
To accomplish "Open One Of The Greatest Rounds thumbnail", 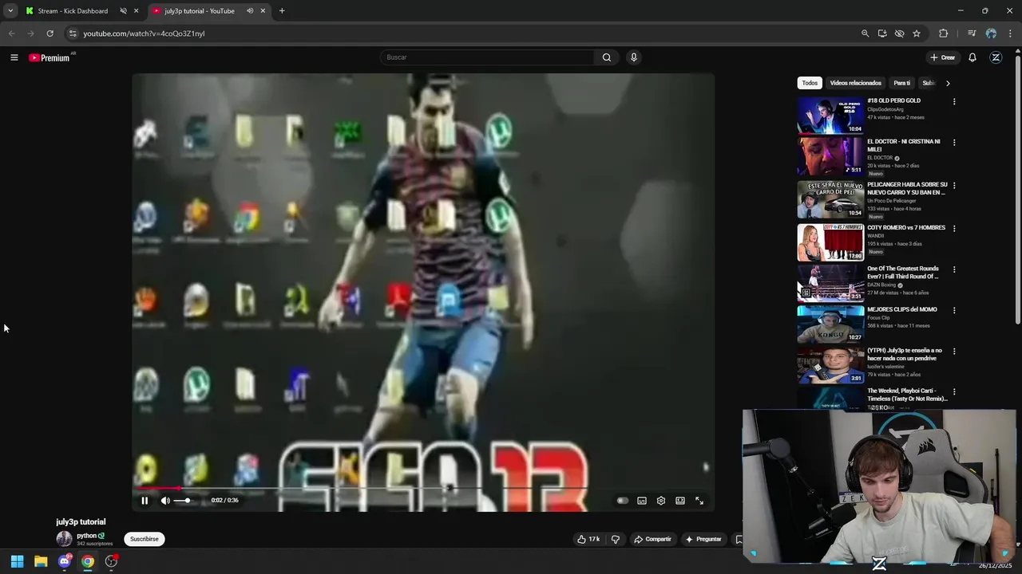I will click(x=830, y=283).
